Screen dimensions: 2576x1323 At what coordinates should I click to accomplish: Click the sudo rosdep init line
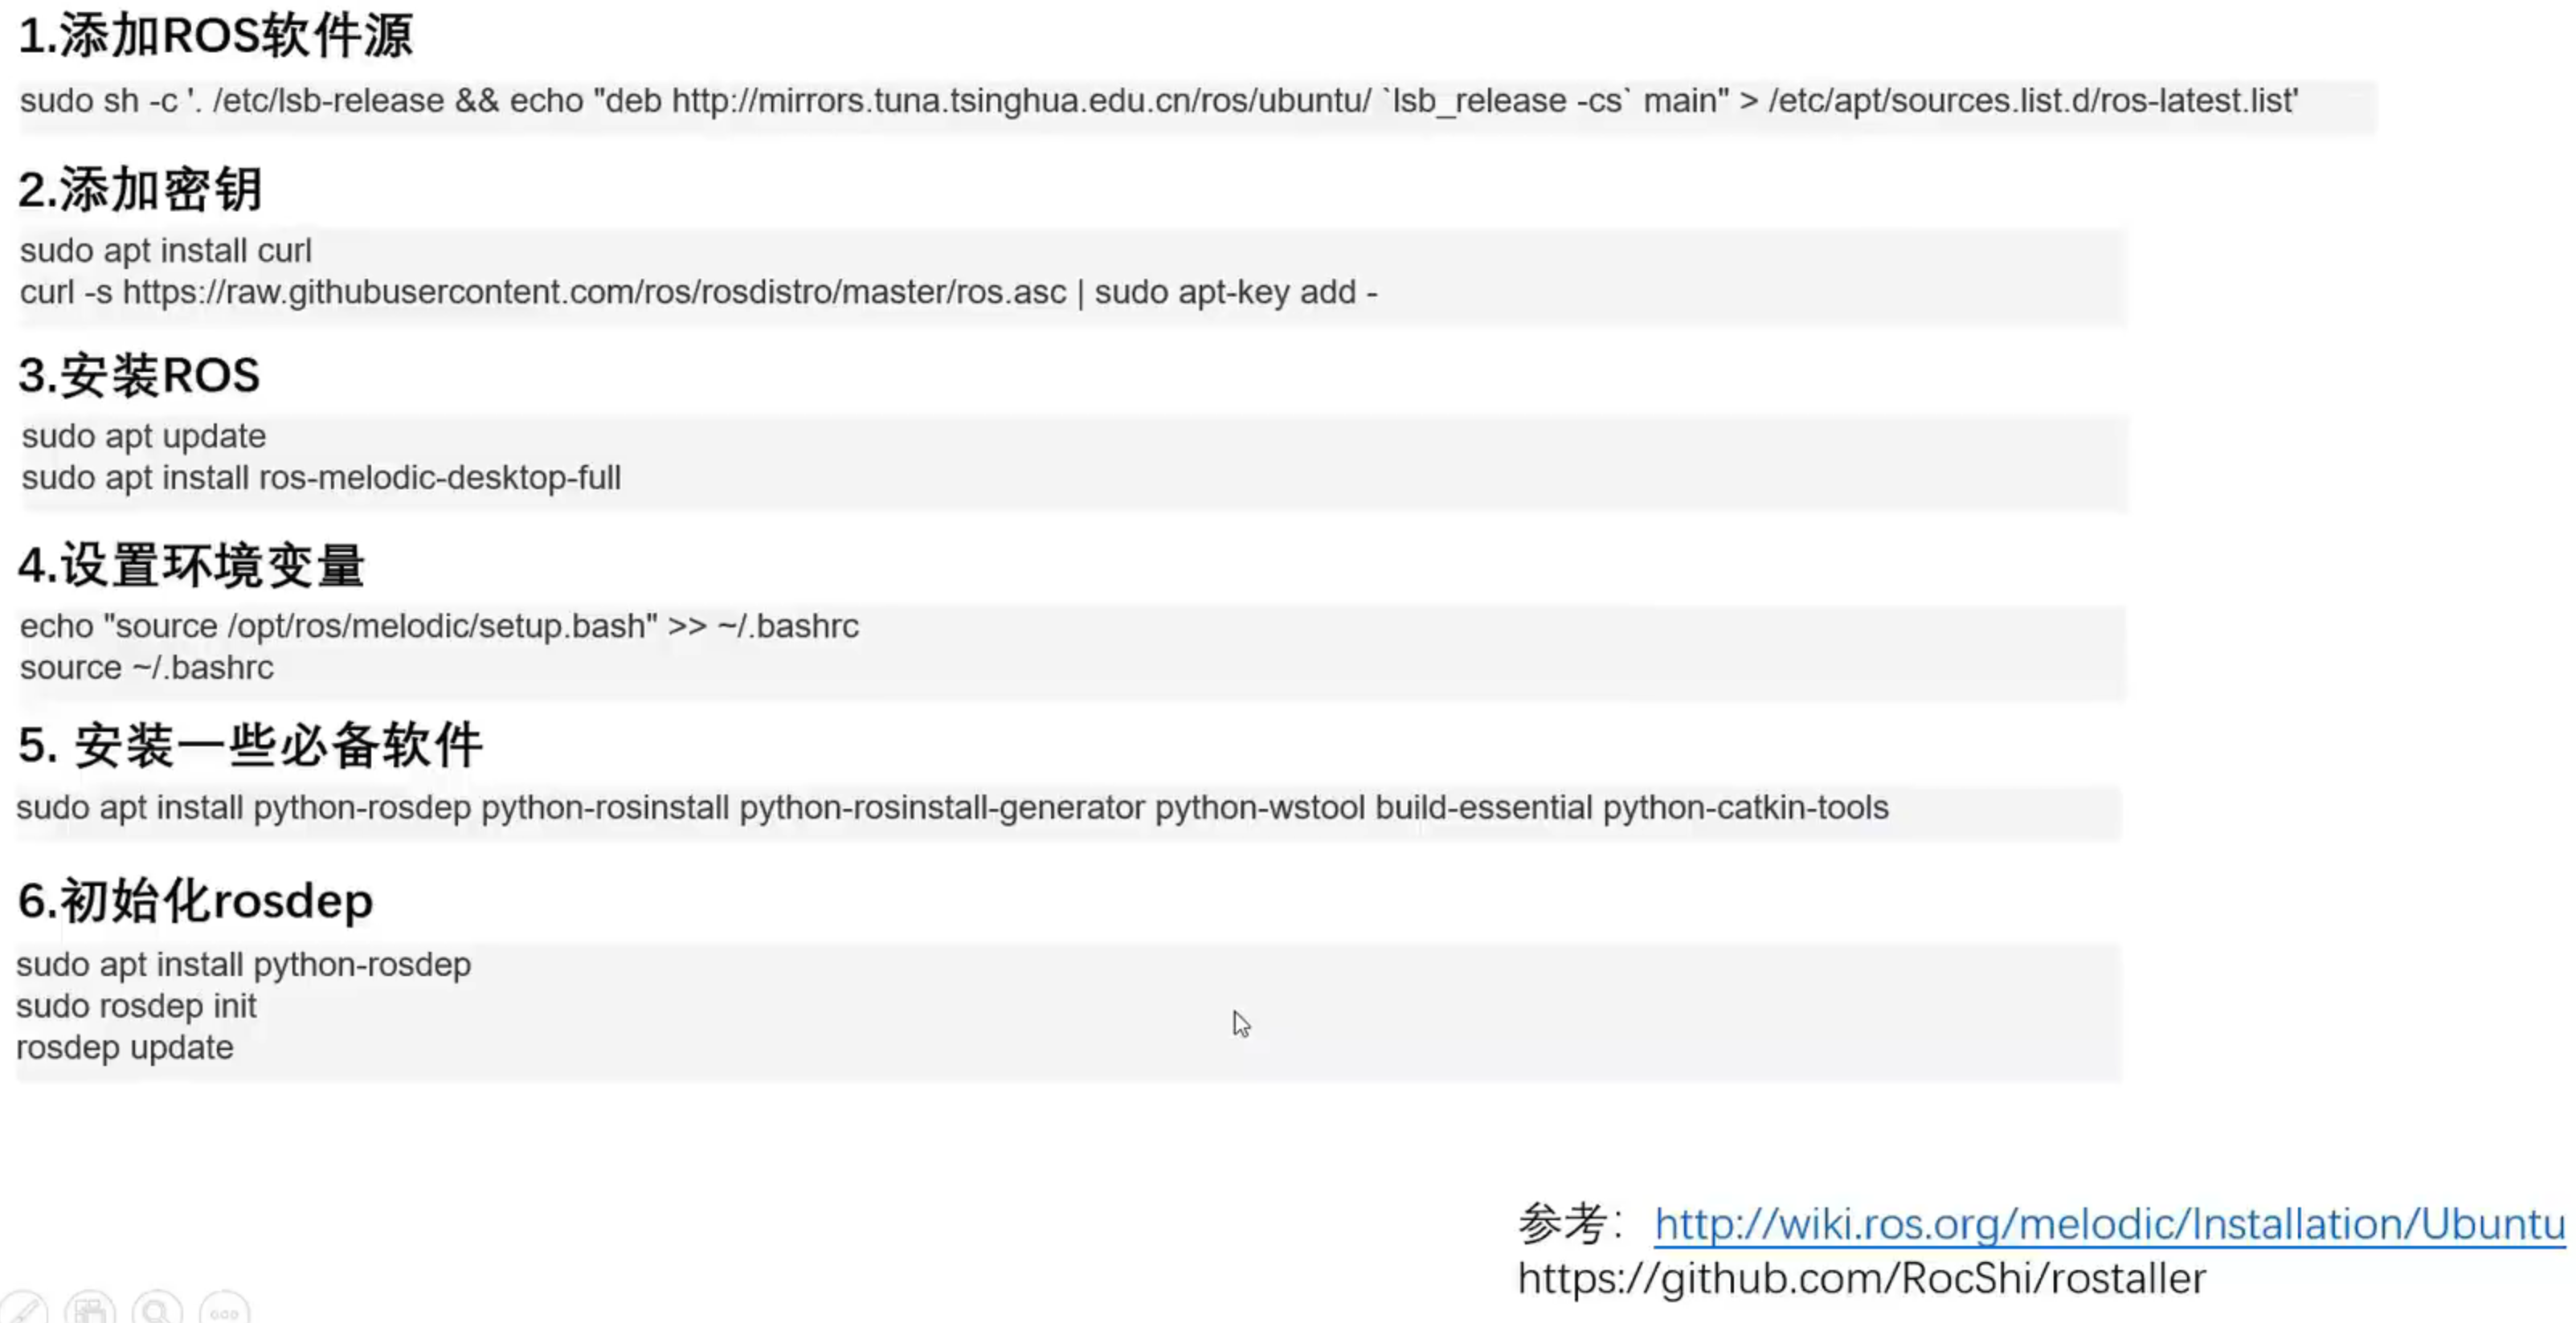point(136,1006)
